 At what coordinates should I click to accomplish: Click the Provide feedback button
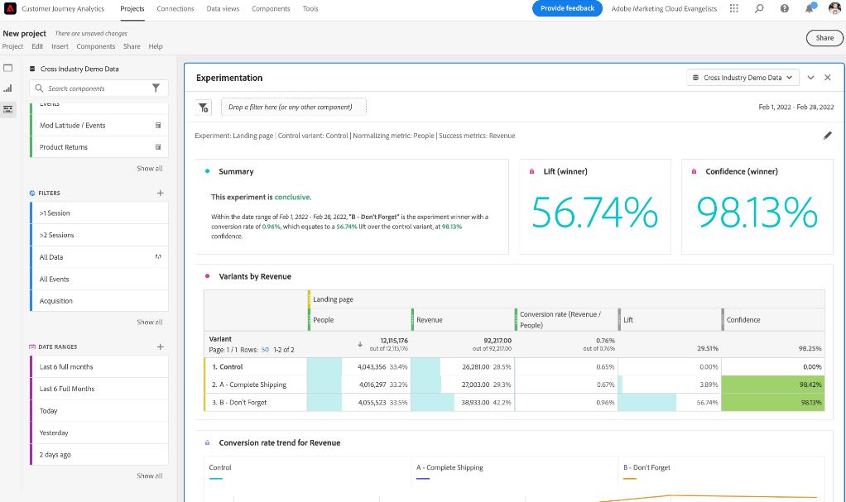click(x=567, y=8)
